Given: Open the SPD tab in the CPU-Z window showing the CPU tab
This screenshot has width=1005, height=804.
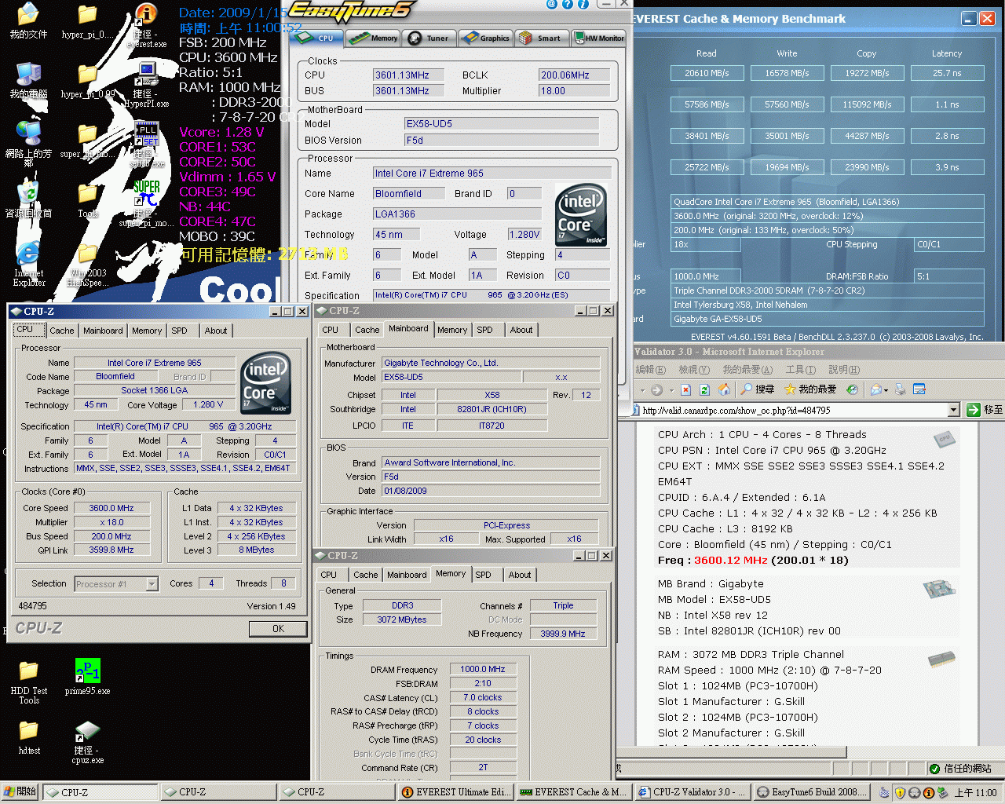Looking at the screenshot, I should coord(180,331).
